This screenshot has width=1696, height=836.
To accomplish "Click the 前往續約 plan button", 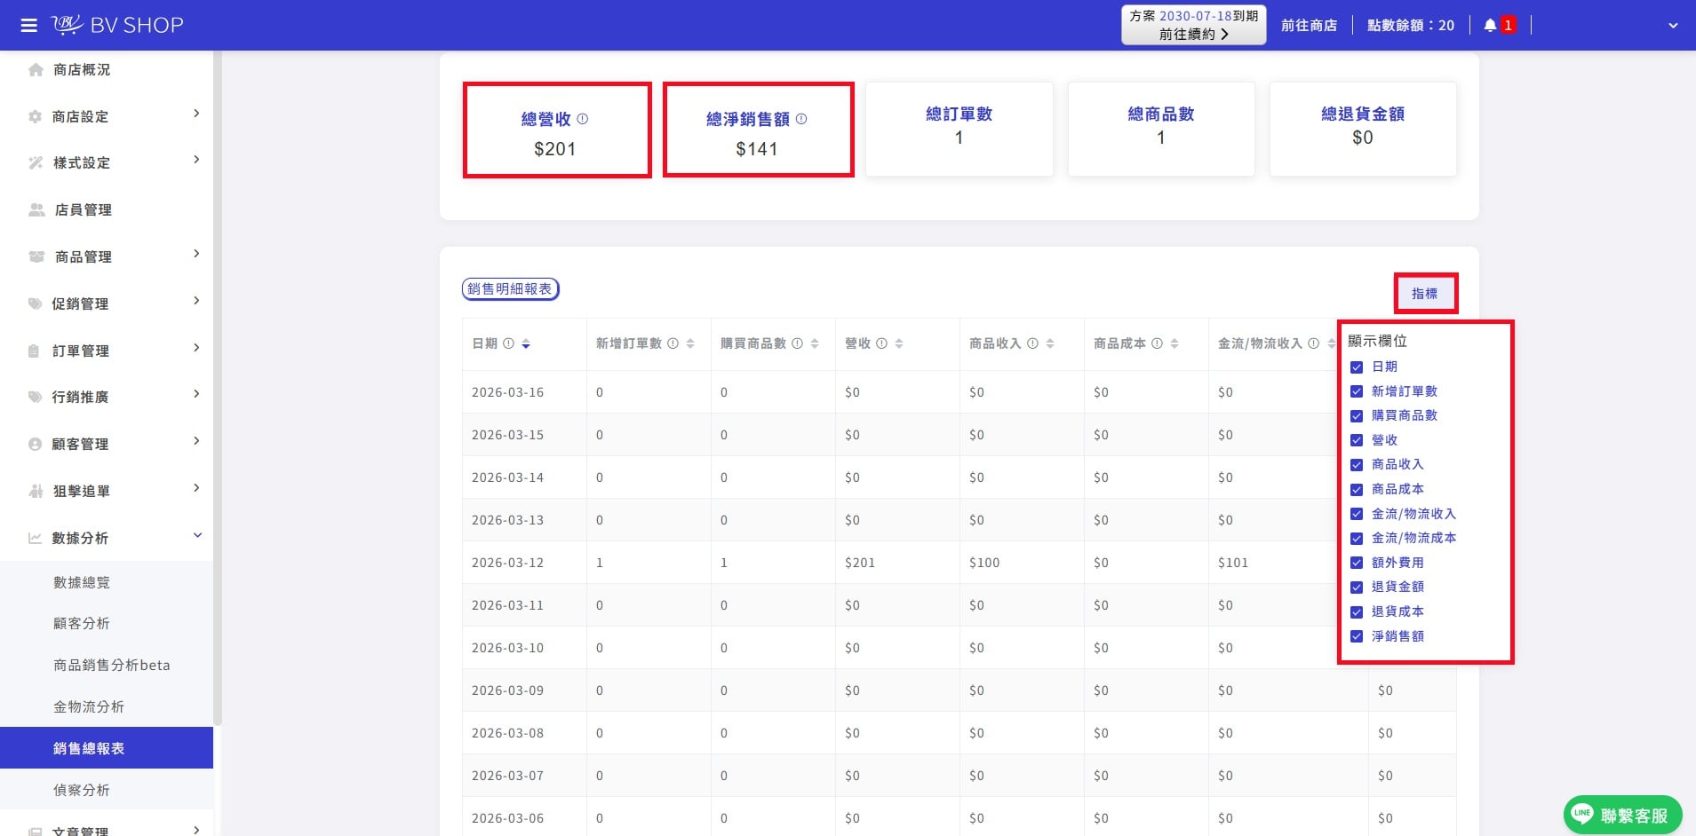I will coord(1193,25).
